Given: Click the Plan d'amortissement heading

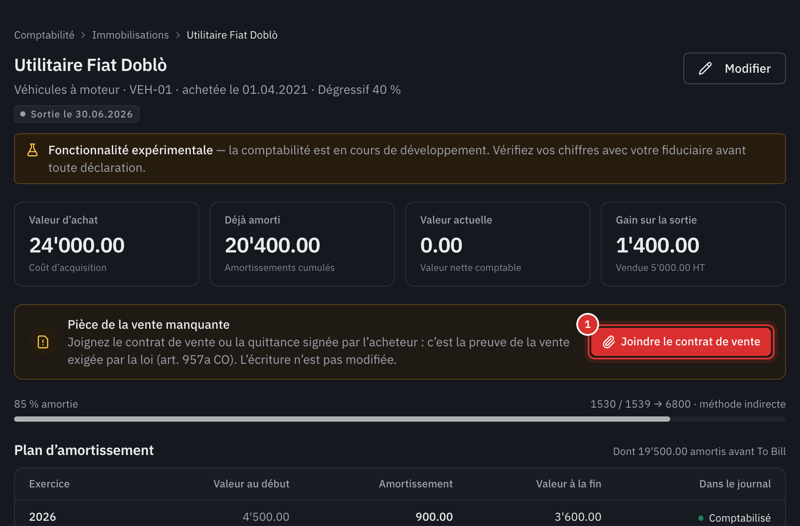Looking at the screenshot, I should [x=84, y=450].
